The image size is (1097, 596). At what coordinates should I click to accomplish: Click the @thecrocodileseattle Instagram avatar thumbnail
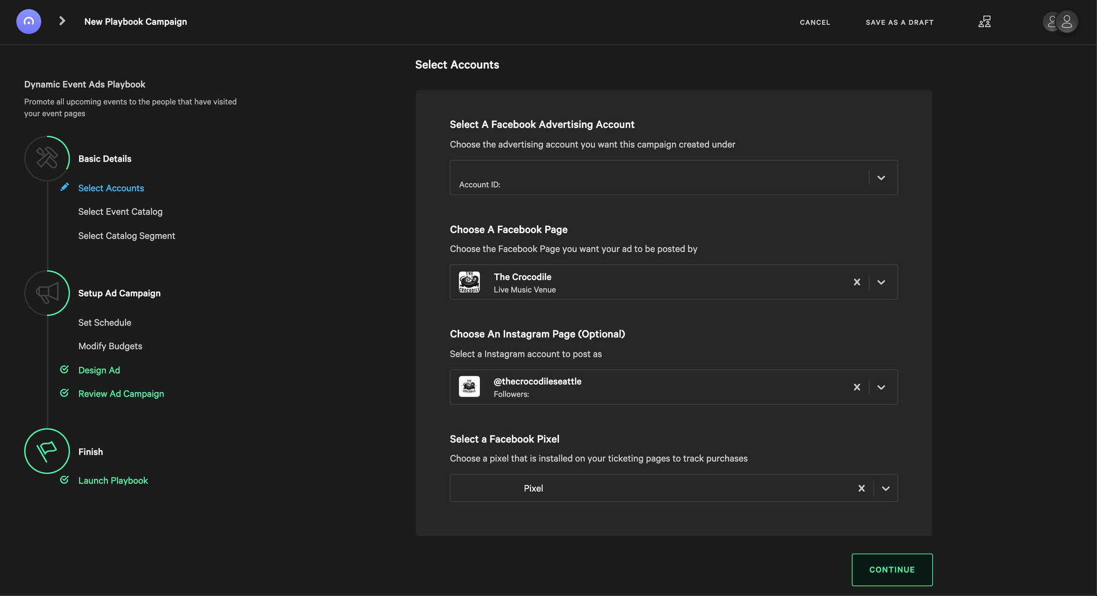469,387
